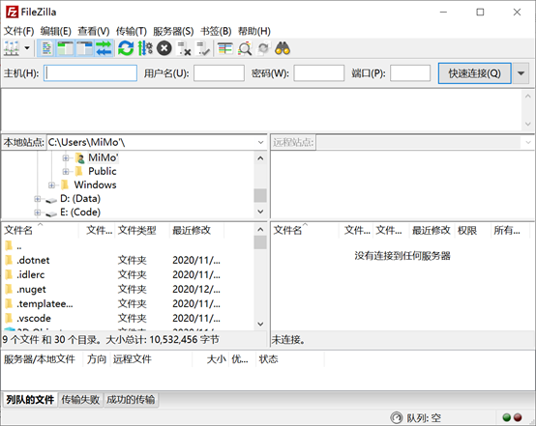Switch to 列队的文件 tab
536x426 pixels.
pos(30,399)
